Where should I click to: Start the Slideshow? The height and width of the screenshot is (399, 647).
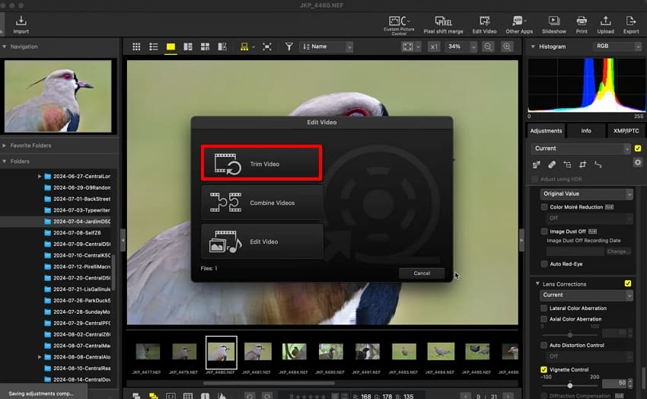[x=553, y=25]
